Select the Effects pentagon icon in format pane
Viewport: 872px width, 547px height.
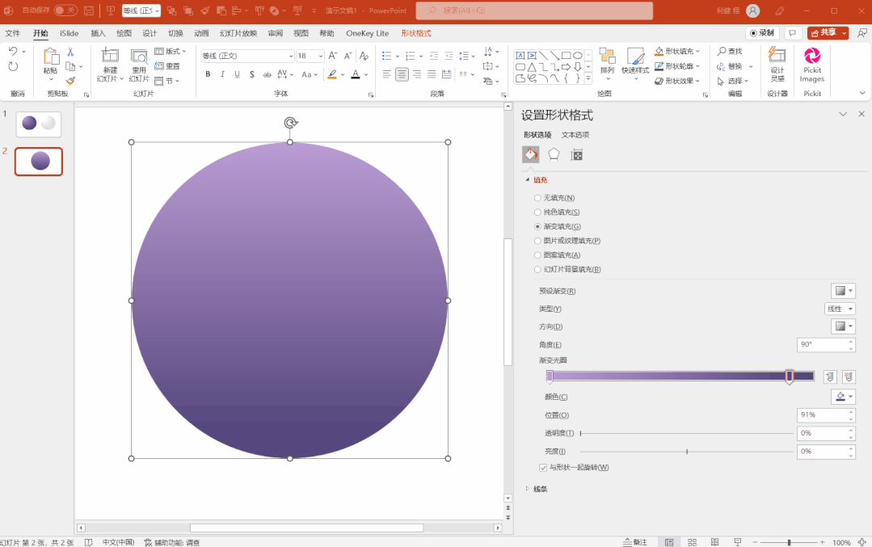[x=554, y=154]
